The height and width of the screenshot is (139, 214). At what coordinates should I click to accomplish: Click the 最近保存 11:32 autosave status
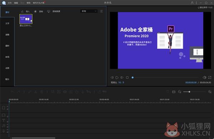coord(205,7)
